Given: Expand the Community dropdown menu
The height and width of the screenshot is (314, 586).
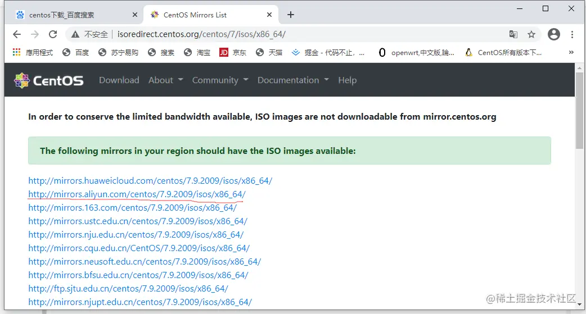Looking at the screenshot, I should click(x=220, y=80).
